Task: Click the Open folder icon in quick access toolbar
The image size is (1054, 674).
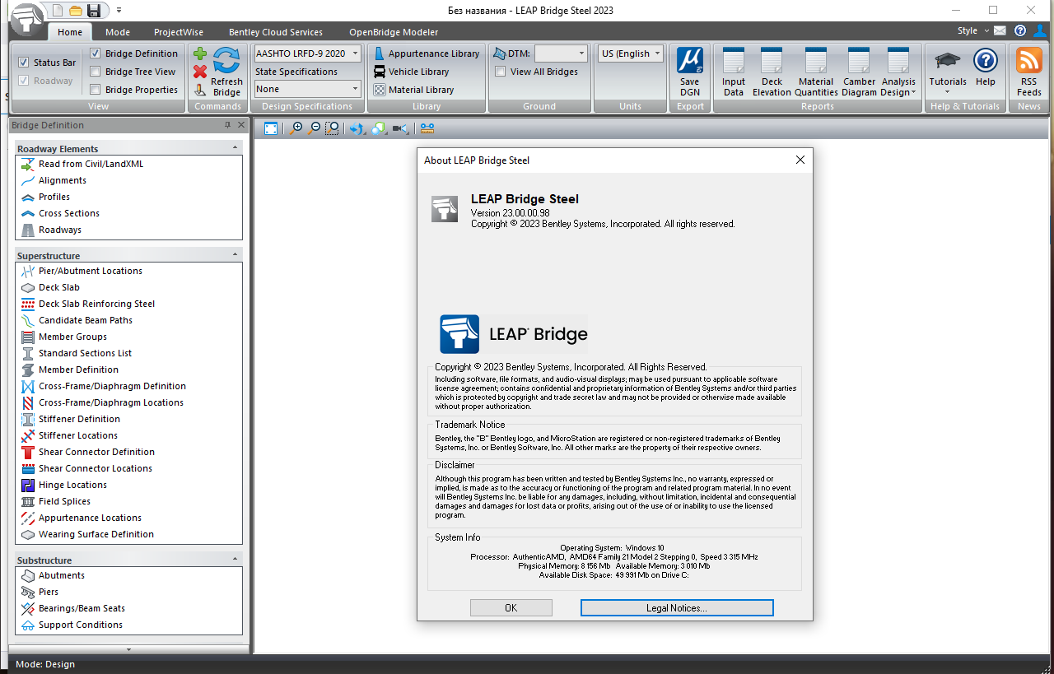Action: [x=76, y=11]
